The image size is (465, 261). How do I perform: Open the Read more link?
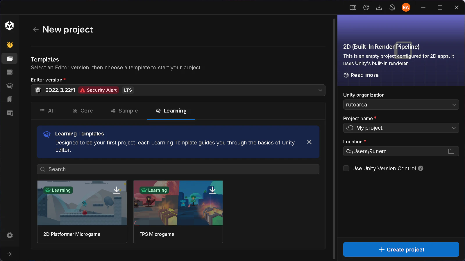361,75
